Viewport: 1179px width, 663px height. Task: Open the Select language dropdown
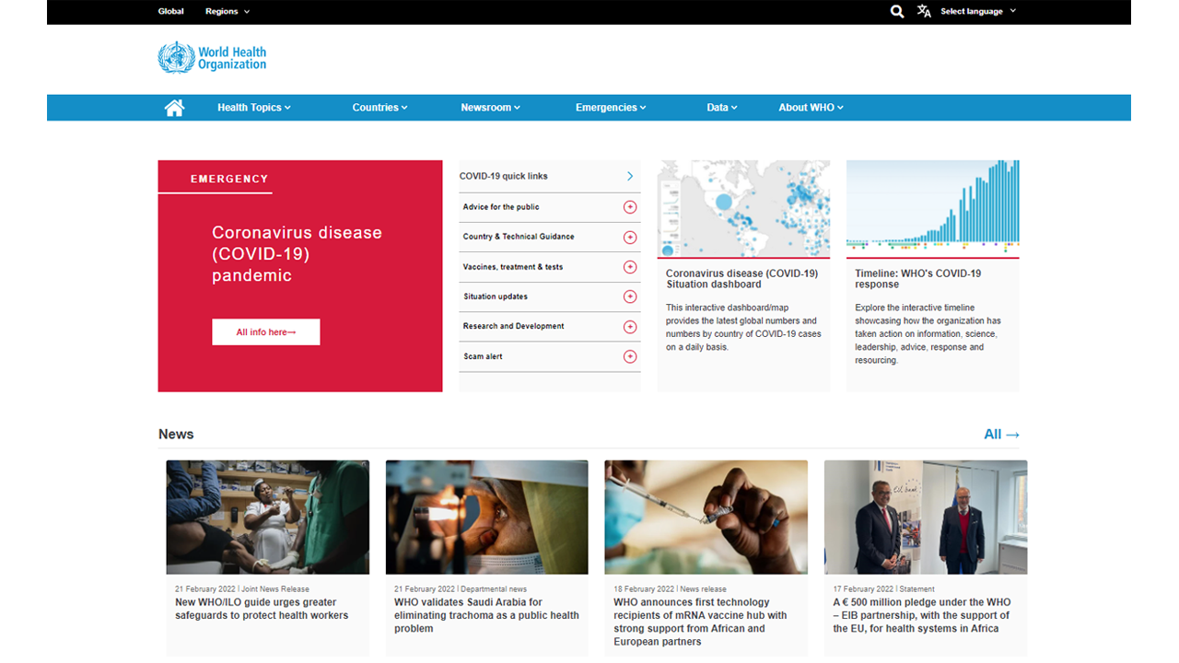click(978, 11)
